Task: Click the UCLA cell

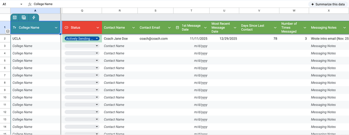Action: (x=35, y=39)
